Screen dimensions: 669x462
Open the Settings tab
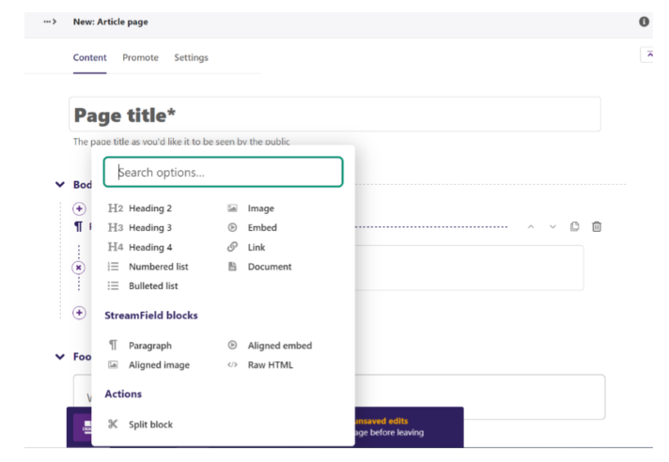191,57
